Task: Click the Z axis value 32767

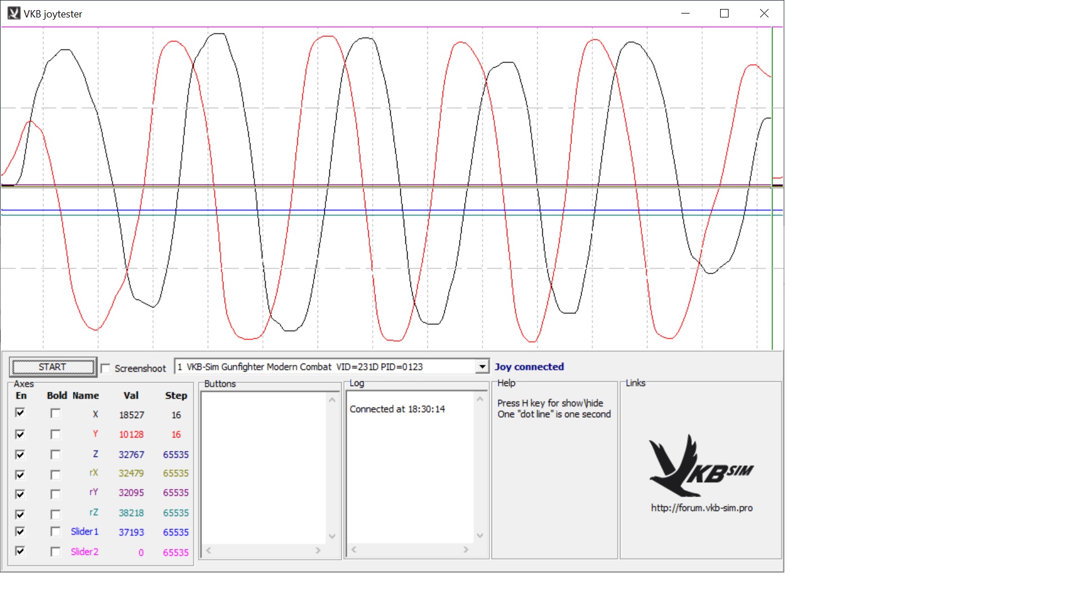Action: pyautogui.click(x=131, y=455)
